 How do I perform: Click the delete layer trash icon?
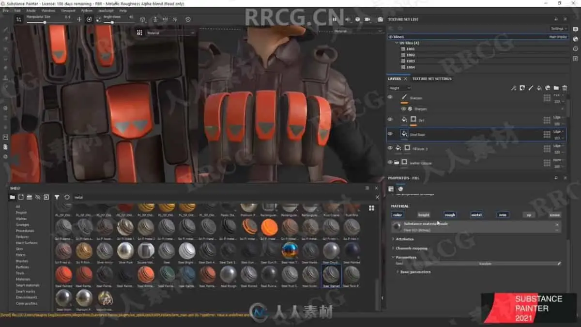click(x=564, y=88)
